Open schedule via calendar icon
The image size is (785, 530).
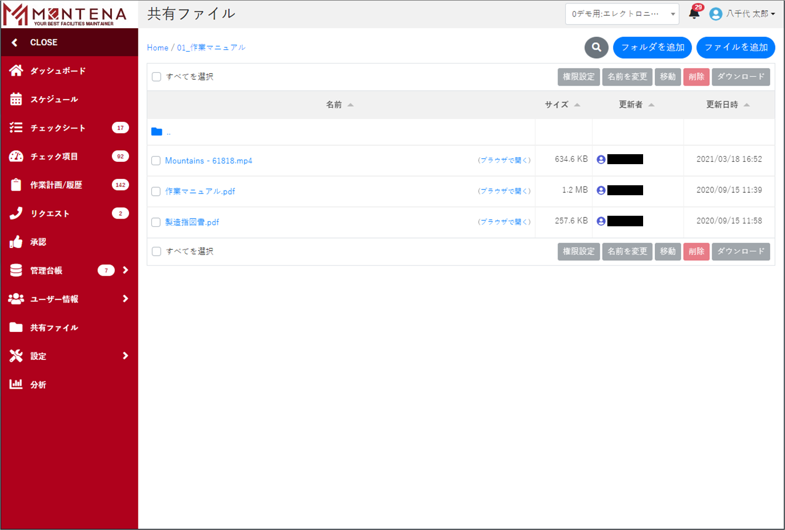tap(16, 99)
